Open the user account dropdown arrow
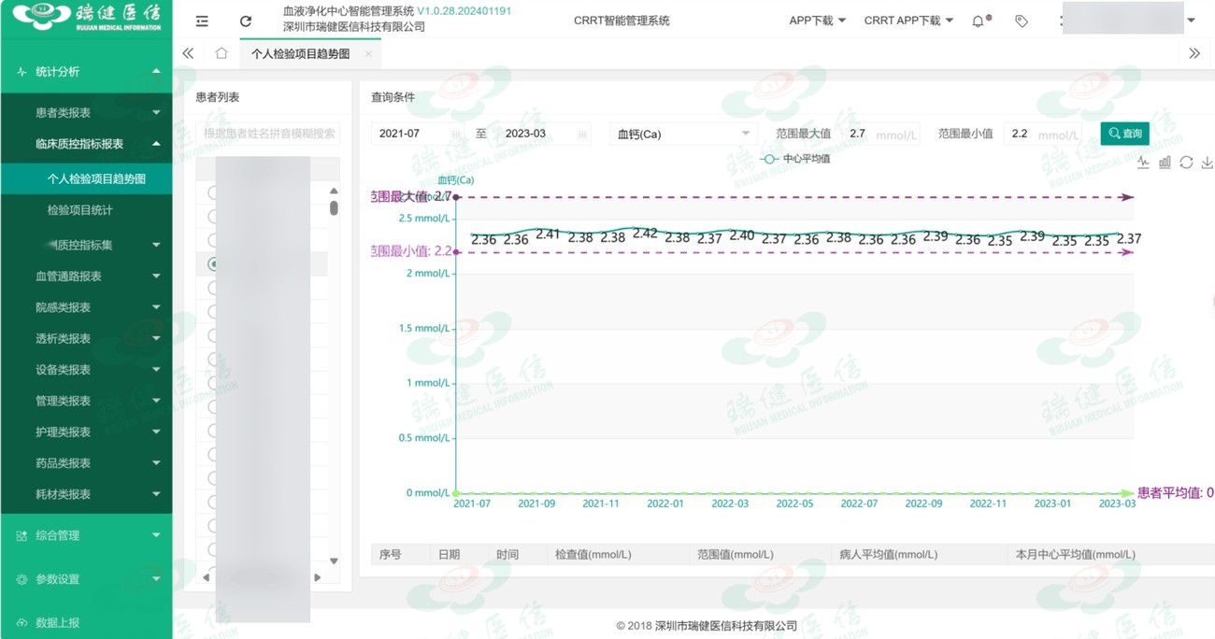Viewport: 1215px width, 639px height. (x=1191, y=21)
